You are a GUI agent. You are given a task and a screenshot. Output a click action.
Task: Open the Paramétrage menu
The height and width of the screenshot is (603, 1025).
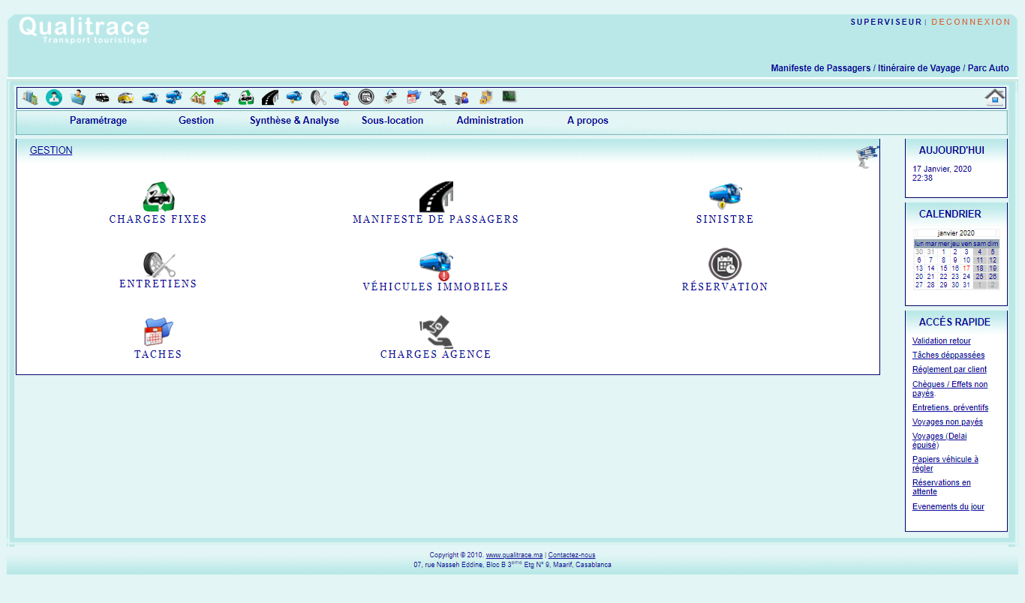pyautogui.click(x=98, y=121)
